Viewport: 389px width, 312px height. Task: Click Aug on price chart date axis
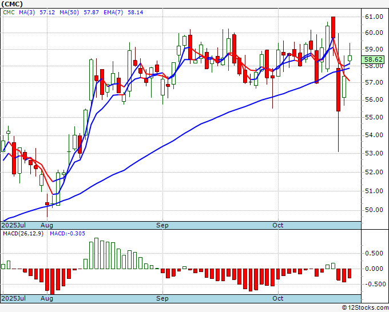pos(47,225)
